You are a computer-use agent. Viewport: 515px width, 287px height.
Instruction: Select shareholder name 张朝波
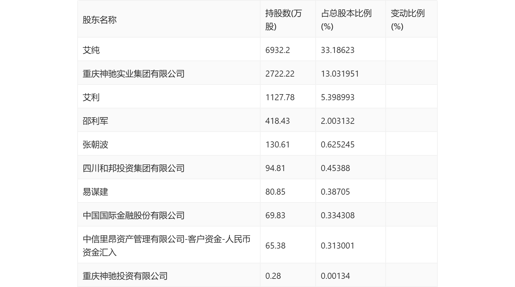pos(95,144)
